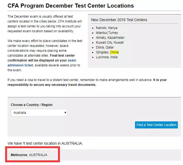Click the test center count text for AUSTRALIA
The width and height of the screenshot is (183, 165).
(45, 143)
